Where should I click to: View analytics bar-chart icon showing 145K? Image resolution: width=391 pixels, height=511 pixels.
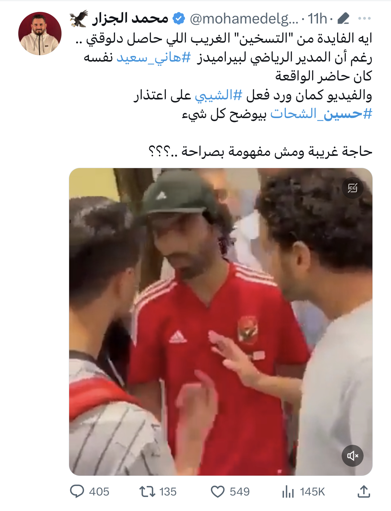tap(288, 491)
